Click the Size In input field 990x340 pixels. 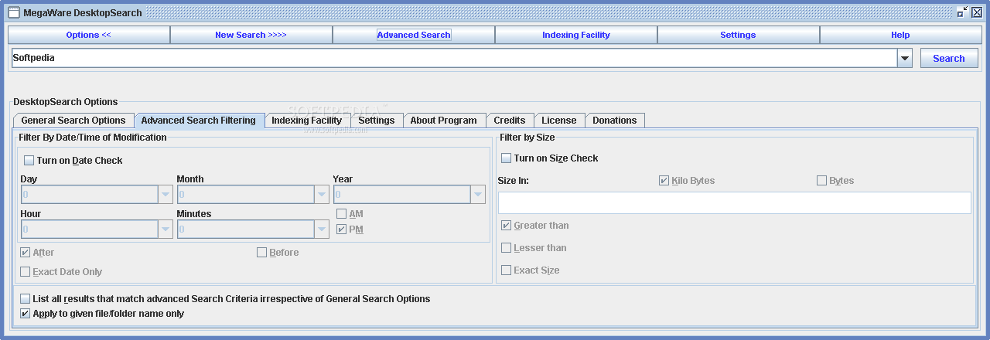tap(735, 202)
